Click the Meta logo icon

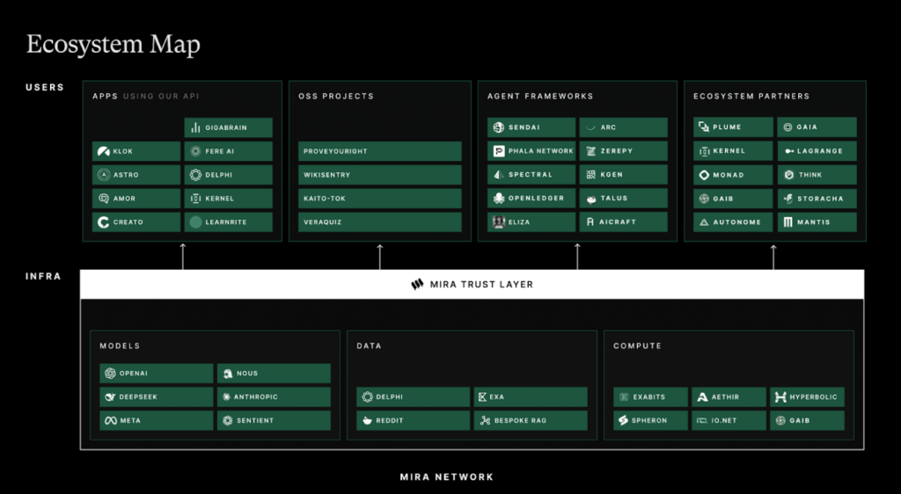pos(110,421)
